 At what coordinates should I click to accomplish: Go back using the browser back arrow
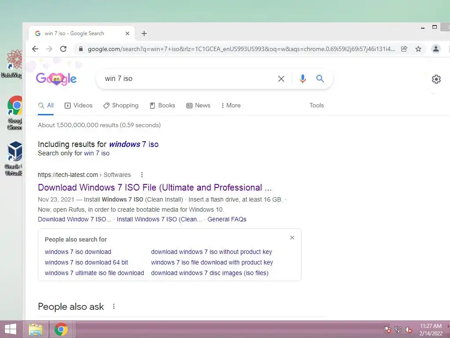tap(35, 49)
